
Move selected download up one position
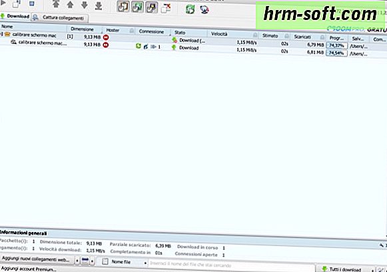70,5
